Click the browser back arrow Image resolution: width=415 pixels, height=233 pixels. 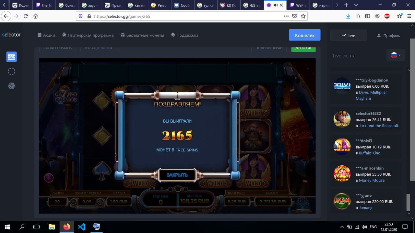pyautogui.click(x=6, y=16)
